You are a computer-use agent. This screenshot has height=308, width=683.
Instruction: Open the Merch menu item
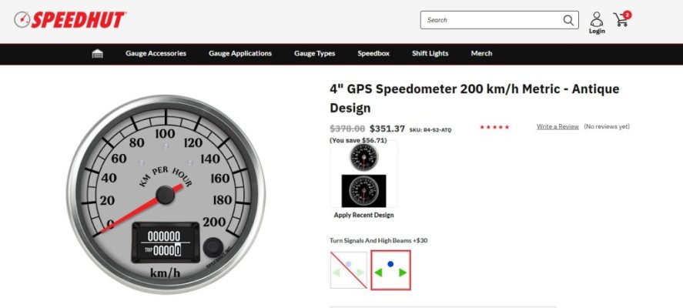(x=481, y=54)
